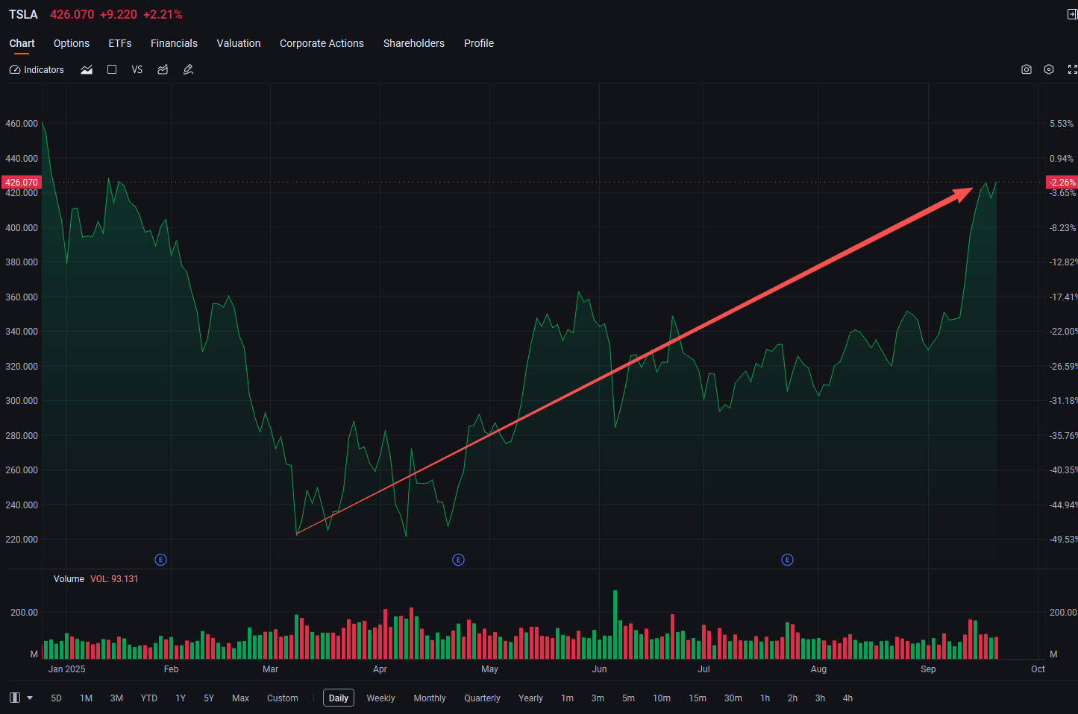Click the 460.000 price axis label
The height and width of the screenshot is (714, 1078).
[x=22, y=124]
